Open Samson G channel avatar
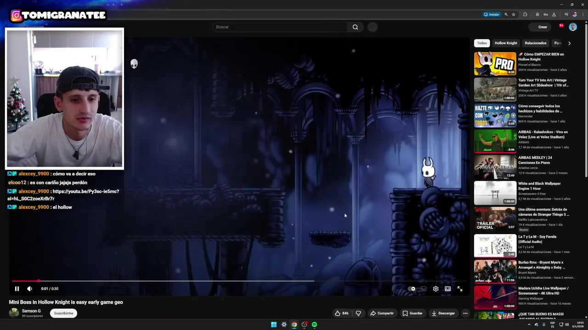Viewport: 588px width, 330px height. (x=14, y=313)
